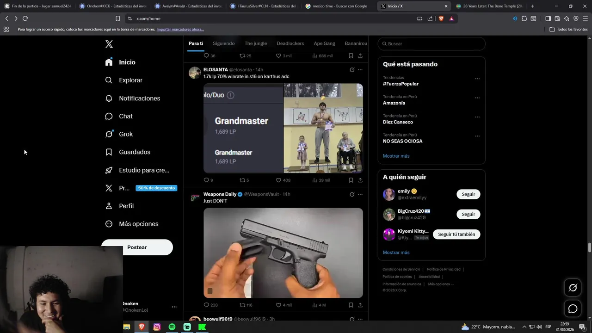Follow BigCruz420 with Seguir button

point(468,214)
